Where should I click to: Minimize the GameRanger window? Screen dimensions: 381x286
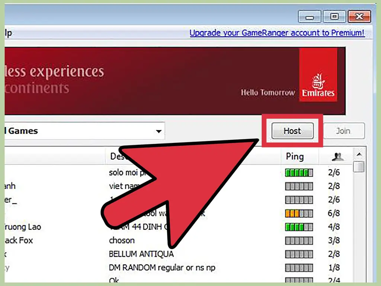[x=310, y=16]
